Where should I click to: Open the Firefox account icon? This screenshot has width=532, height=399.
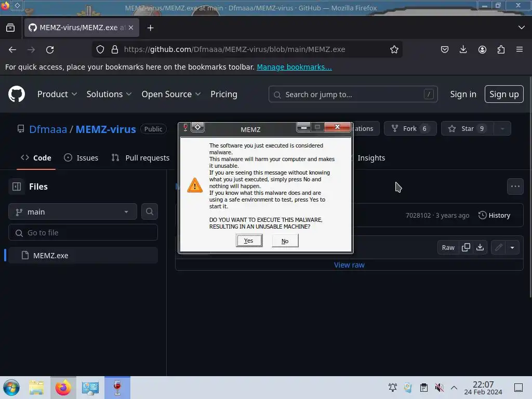tap(482, 49)
